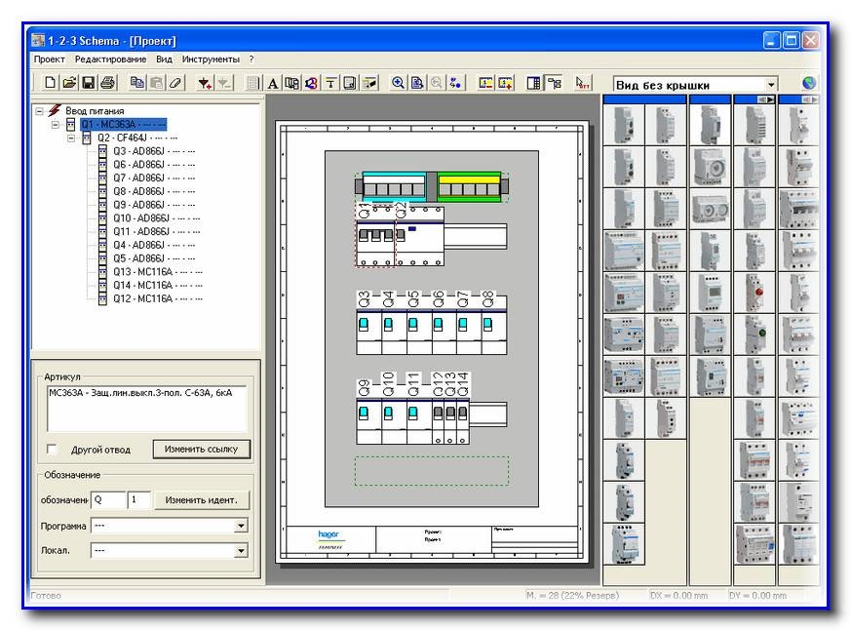
Task: Click the Zoom in magnifier icon
Action: [x=398, y=84]
